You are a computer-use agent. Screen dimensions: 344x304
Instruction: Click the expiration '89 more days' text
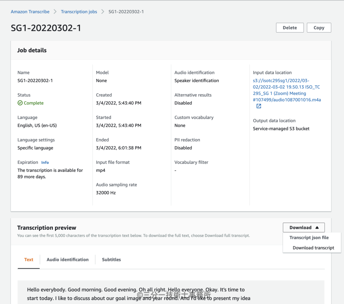(32, 177)
